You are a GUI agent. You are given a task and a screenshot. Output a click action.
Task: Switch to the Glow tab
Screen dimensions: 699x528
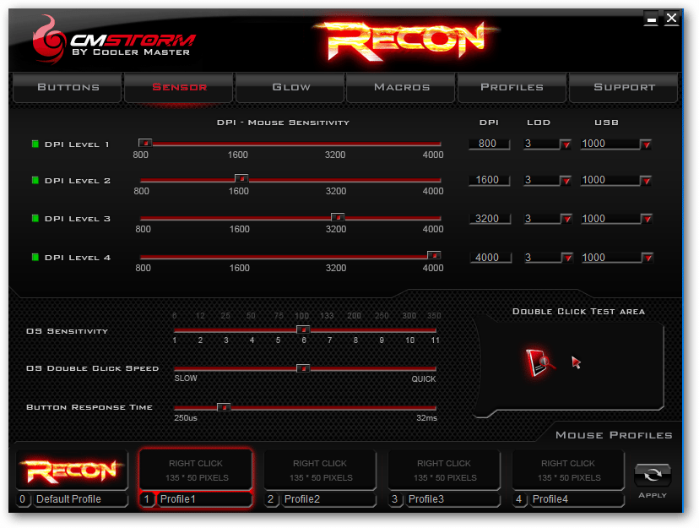[291, 87]
